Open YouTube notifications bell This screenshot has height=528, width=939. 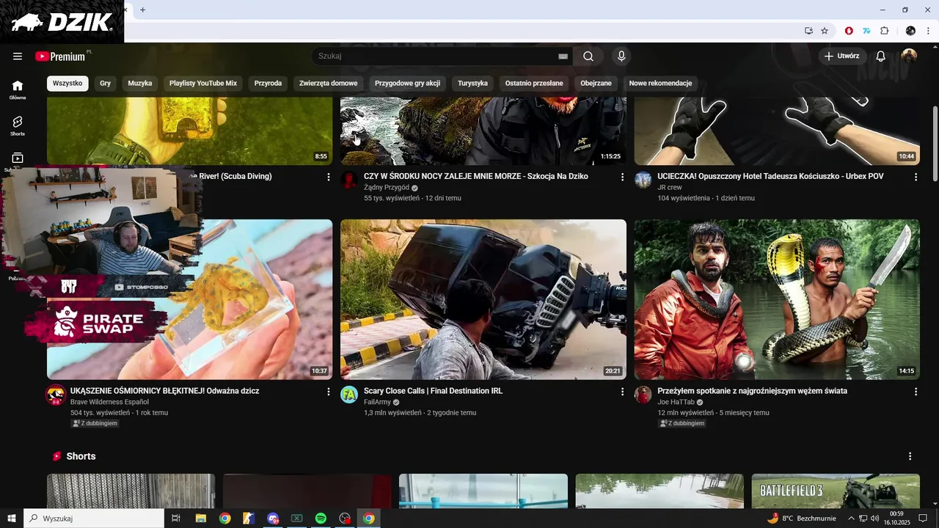[x=881, y=56]
